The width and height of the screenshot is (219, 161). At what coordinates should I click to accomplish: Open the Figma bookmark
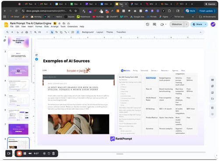point(164,17)
